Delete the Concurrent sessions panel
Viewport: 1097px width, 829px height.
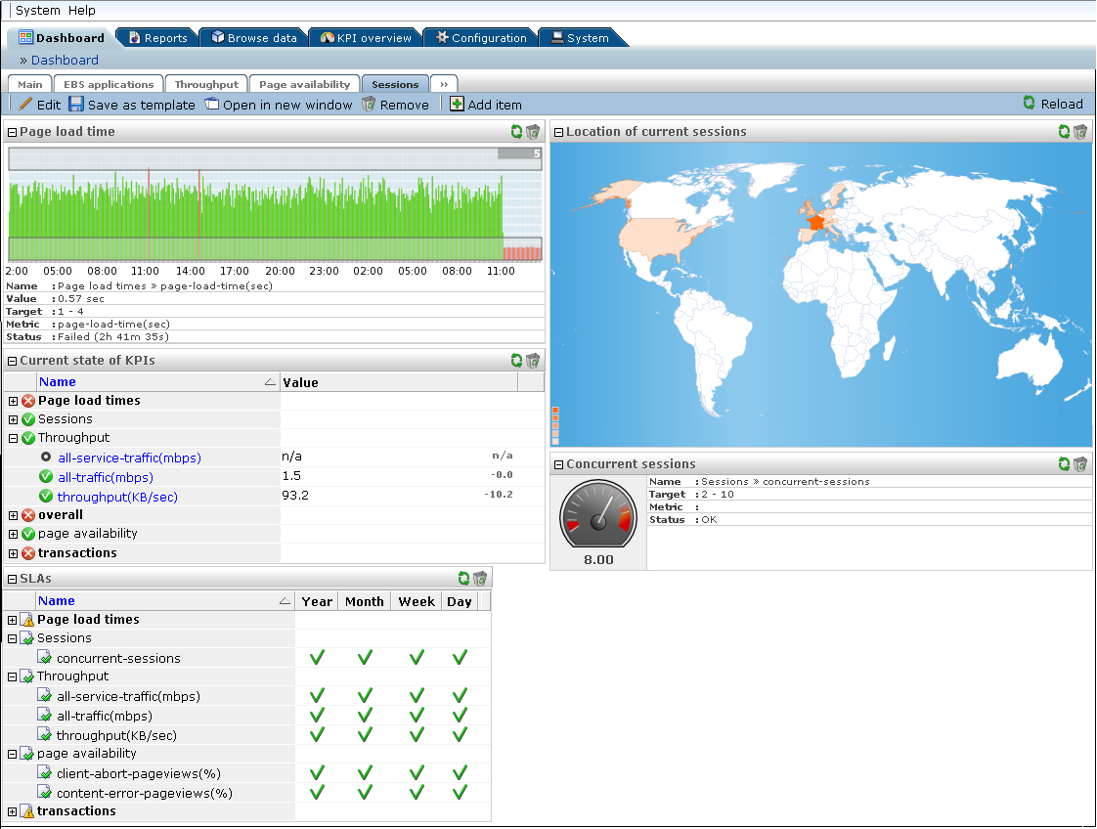click(1080, 463)
